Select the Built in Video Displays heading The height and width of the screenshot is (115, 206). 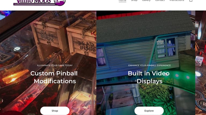point(149,77)
